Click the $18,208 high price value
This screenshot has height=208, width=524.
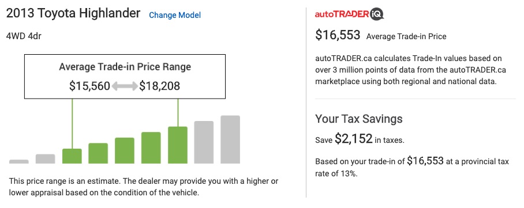(160, 86)
